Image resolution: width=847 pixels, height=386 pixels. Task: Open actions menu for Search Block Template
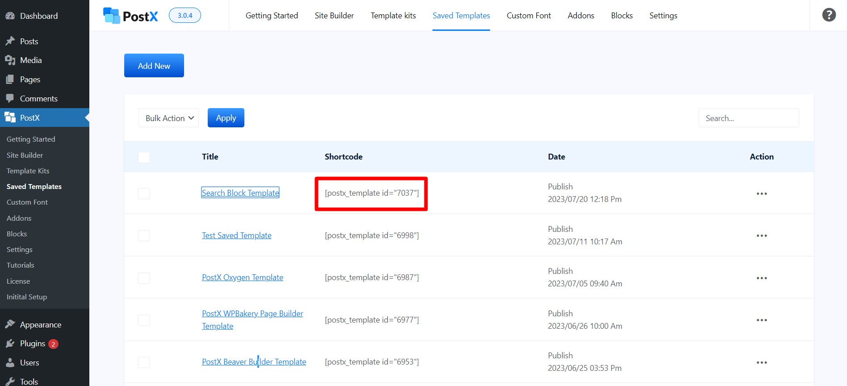pos(762,193)
